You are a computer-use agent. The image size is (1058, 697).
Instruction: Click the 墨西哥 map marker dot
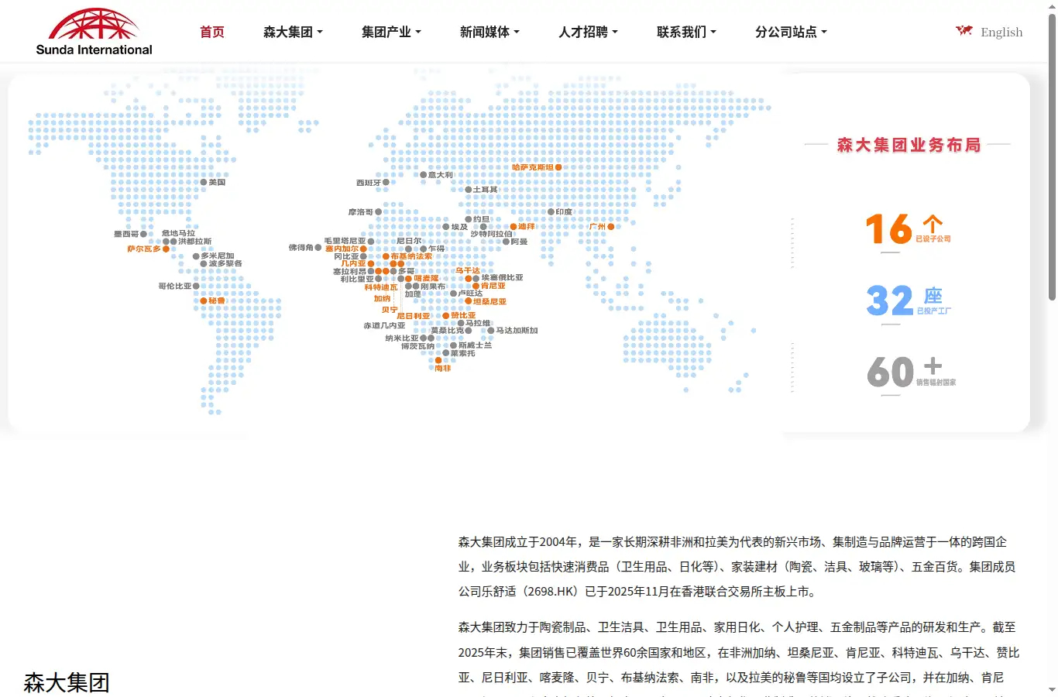point(143,234)
